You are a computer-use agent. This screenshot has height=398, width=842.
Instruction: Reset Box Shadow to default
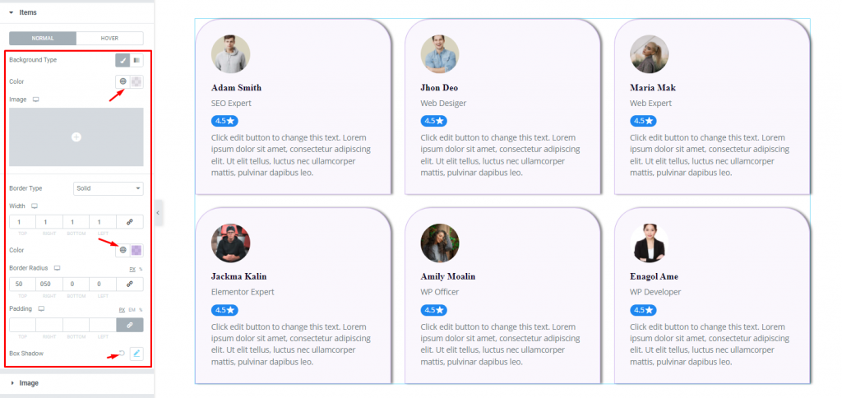pos(123,354)
